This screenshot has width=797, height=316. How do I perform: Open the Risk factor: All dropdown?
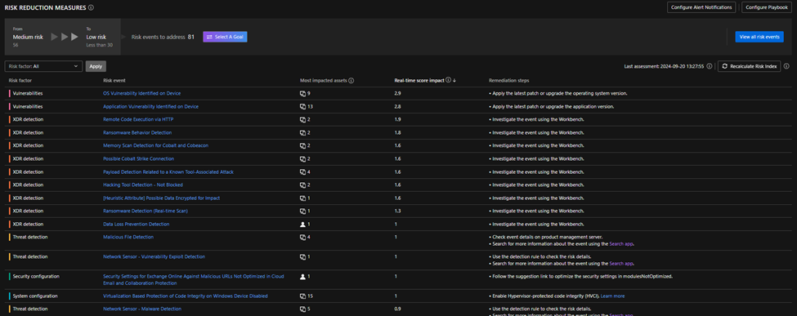coord(43,66)
